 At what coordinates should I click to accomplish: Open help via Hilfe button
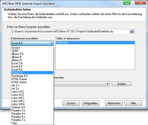[133, 103]
